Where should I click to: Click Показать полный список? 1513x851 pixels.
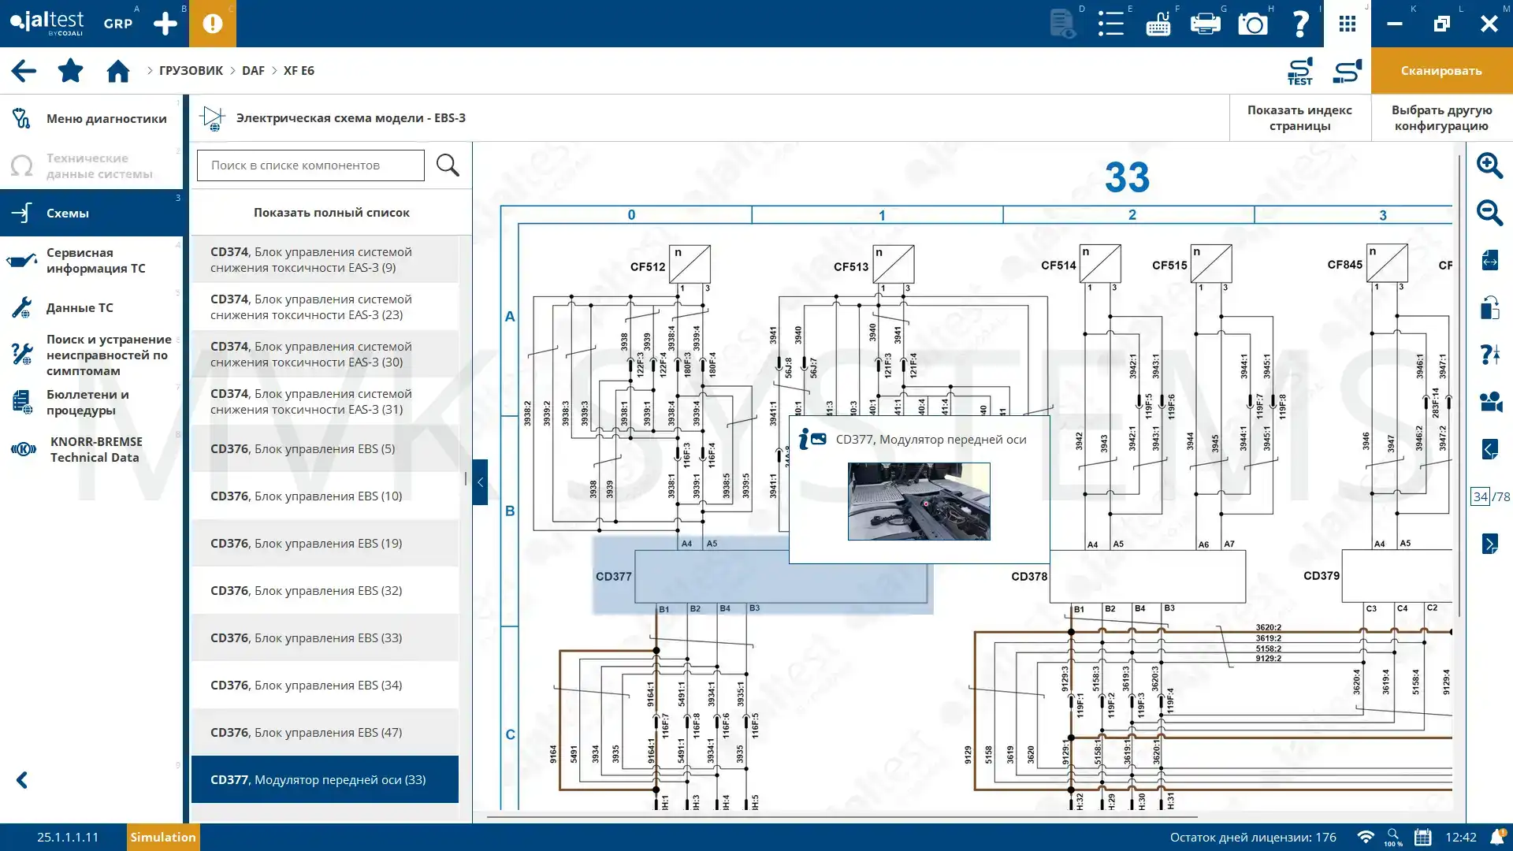tap(331, 212)
